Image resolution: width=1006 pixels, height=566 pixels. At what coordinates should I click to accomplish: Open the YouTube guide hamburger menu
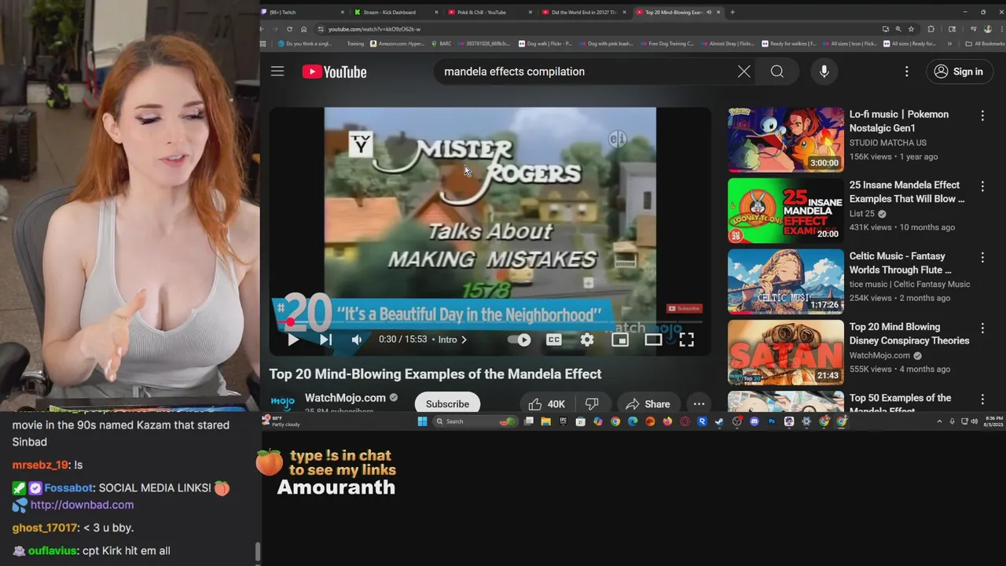coord(277,72)
